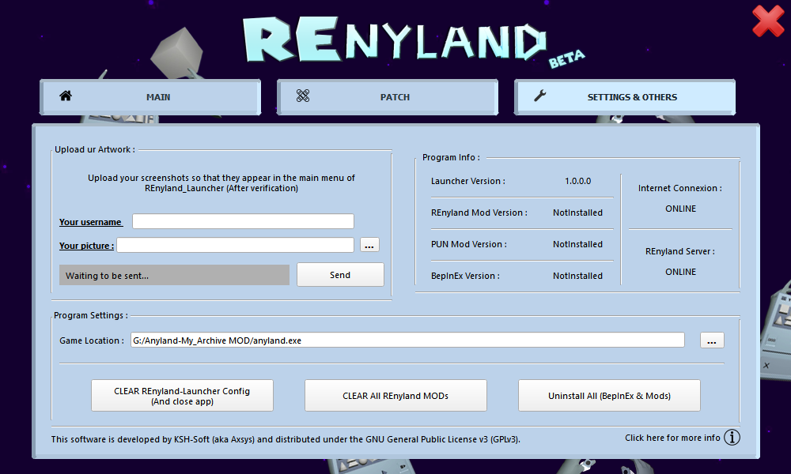
Task: Click the 'Waiting to be sent...' progress bar
Action: click(x=174, y=275)
